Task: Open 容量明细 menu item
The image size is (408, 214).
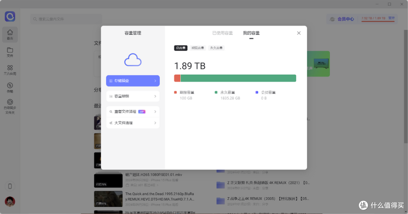Action: 133,96
